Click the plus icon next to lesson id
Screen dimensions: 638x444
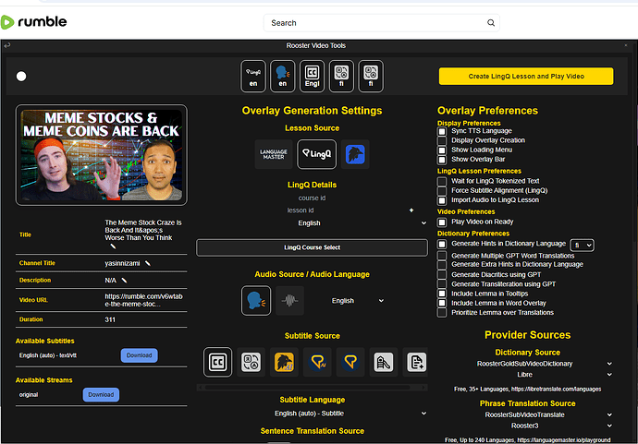411,210
